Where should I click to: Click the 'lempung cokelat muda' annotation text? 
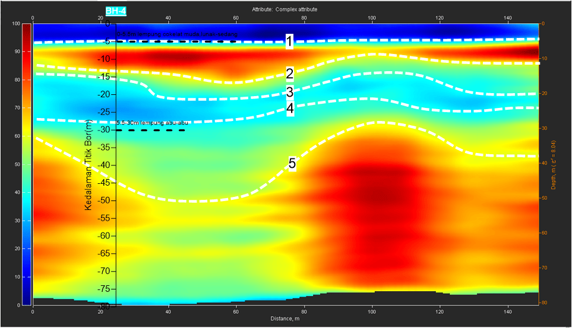point(177,35)
